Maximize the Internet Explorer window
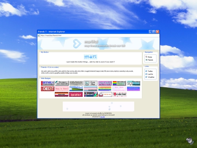 point(154,32)
